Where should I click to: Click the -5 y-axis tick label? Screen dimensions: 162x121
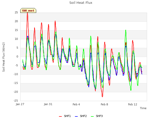17,66
